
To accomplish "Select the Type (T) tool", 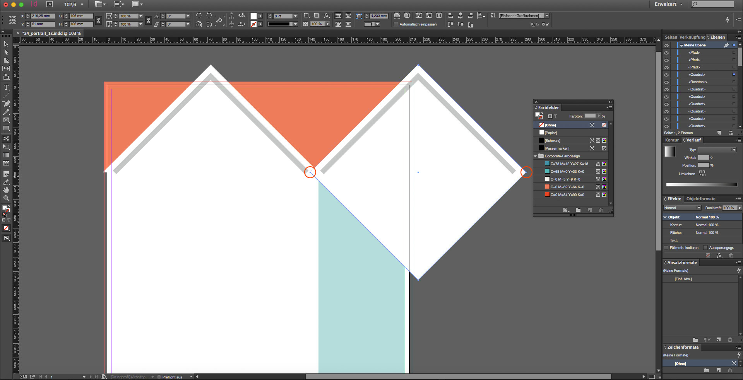I will point(6,87).
